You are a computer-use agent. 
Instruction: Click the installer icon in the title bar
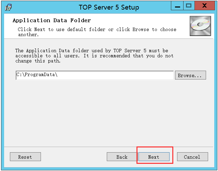(x=8, y=6)
